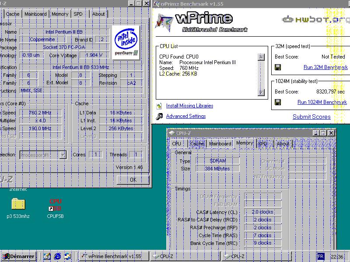Open the CPUFSB desktop shortcut icon
The image size is (350, 262).
(56, 205)
